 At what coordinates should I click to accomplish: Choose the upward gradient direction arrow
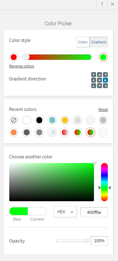(100, 75)
